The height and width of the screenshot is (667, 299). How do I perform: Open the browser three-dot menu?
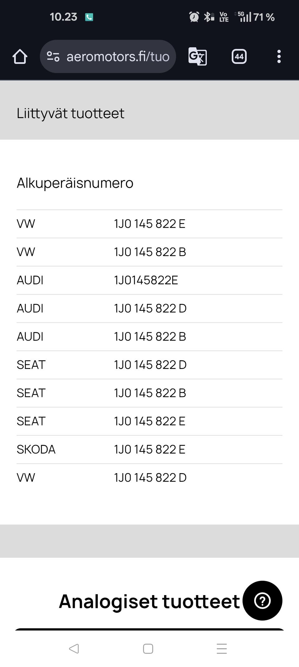coord(279,57)
